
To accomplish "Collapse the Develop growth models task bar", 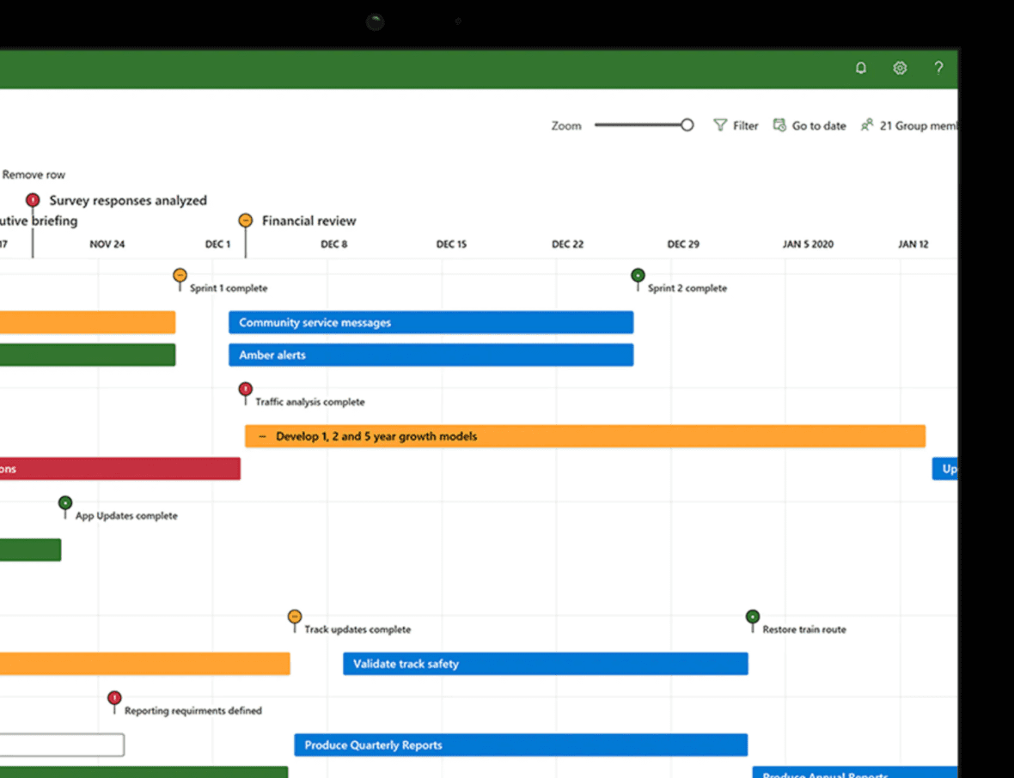I will (x=260, y=435).
